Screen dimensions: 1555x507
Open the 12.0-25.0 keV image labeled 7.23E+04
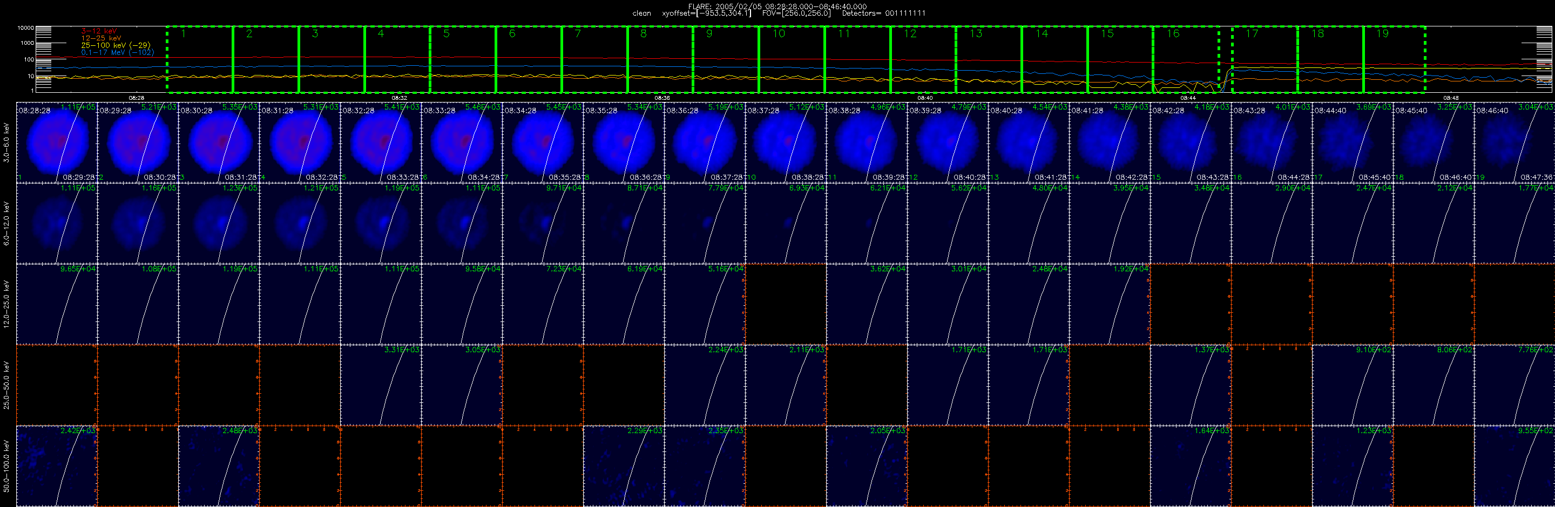(x=543, y=304)
